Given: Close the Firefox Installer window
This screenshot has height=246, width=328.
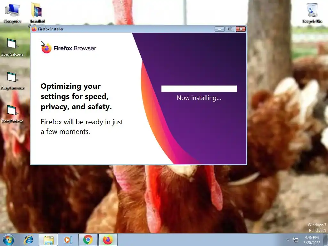Looking at the screenshot, I should pos(241,29).
